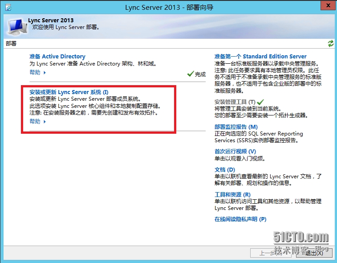The image size is (337, 263).
Task: Open 准备第一个 Standard Edition Server link
Action: pos(260,56)
